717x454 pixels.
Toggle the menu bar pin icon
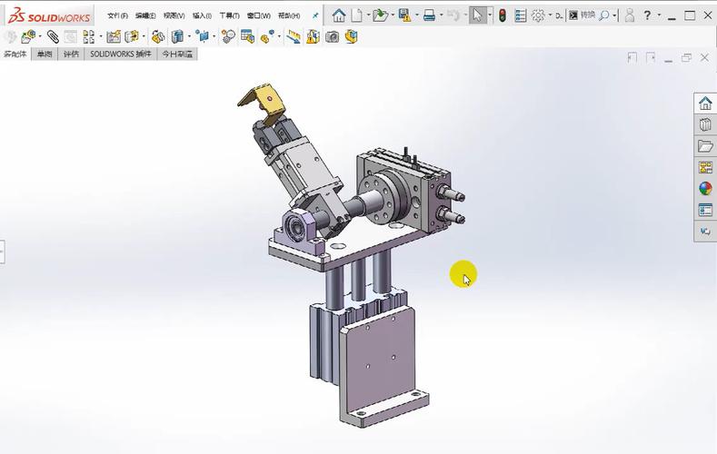[315, 15]
